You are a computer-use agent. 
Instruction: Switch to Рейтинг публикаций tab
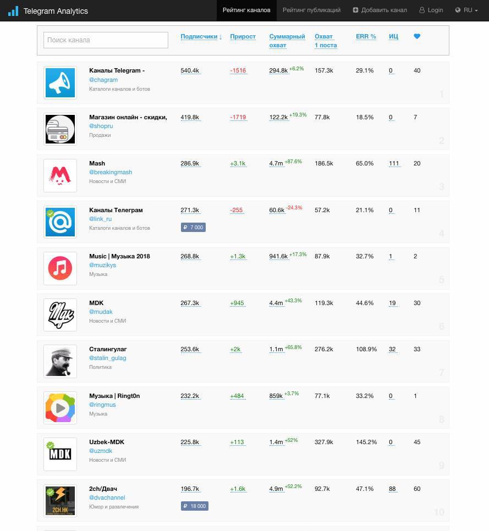311,10
